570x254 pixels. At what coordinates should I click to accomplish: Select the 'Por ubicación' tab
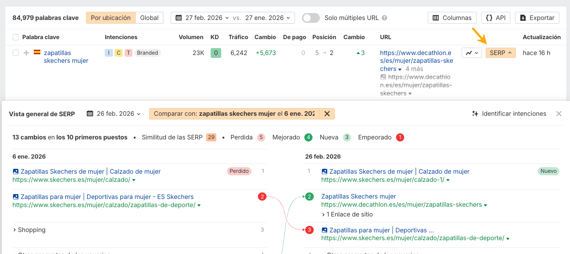(x=110, y=18)
